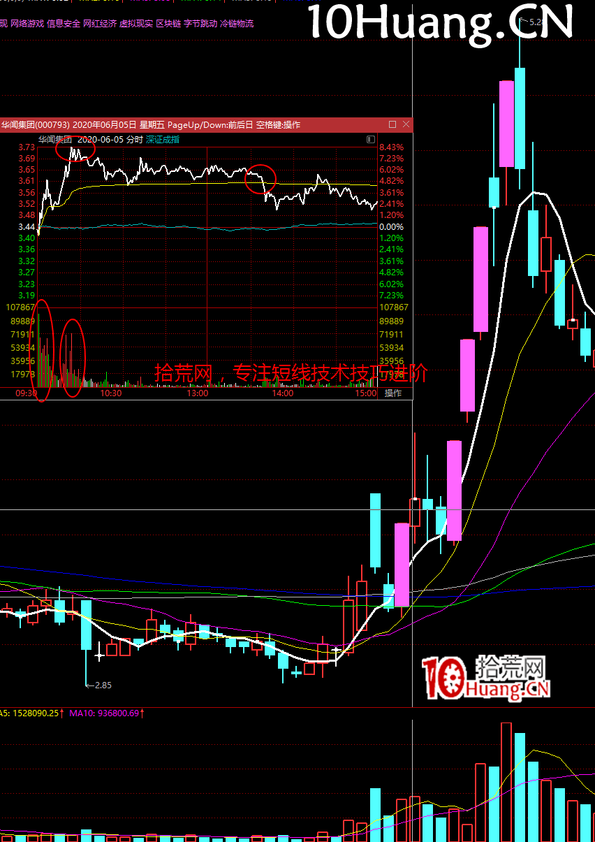Click the 10:30 time label
595x842 pixels.
pyautogui.click(x=111, y=393)
